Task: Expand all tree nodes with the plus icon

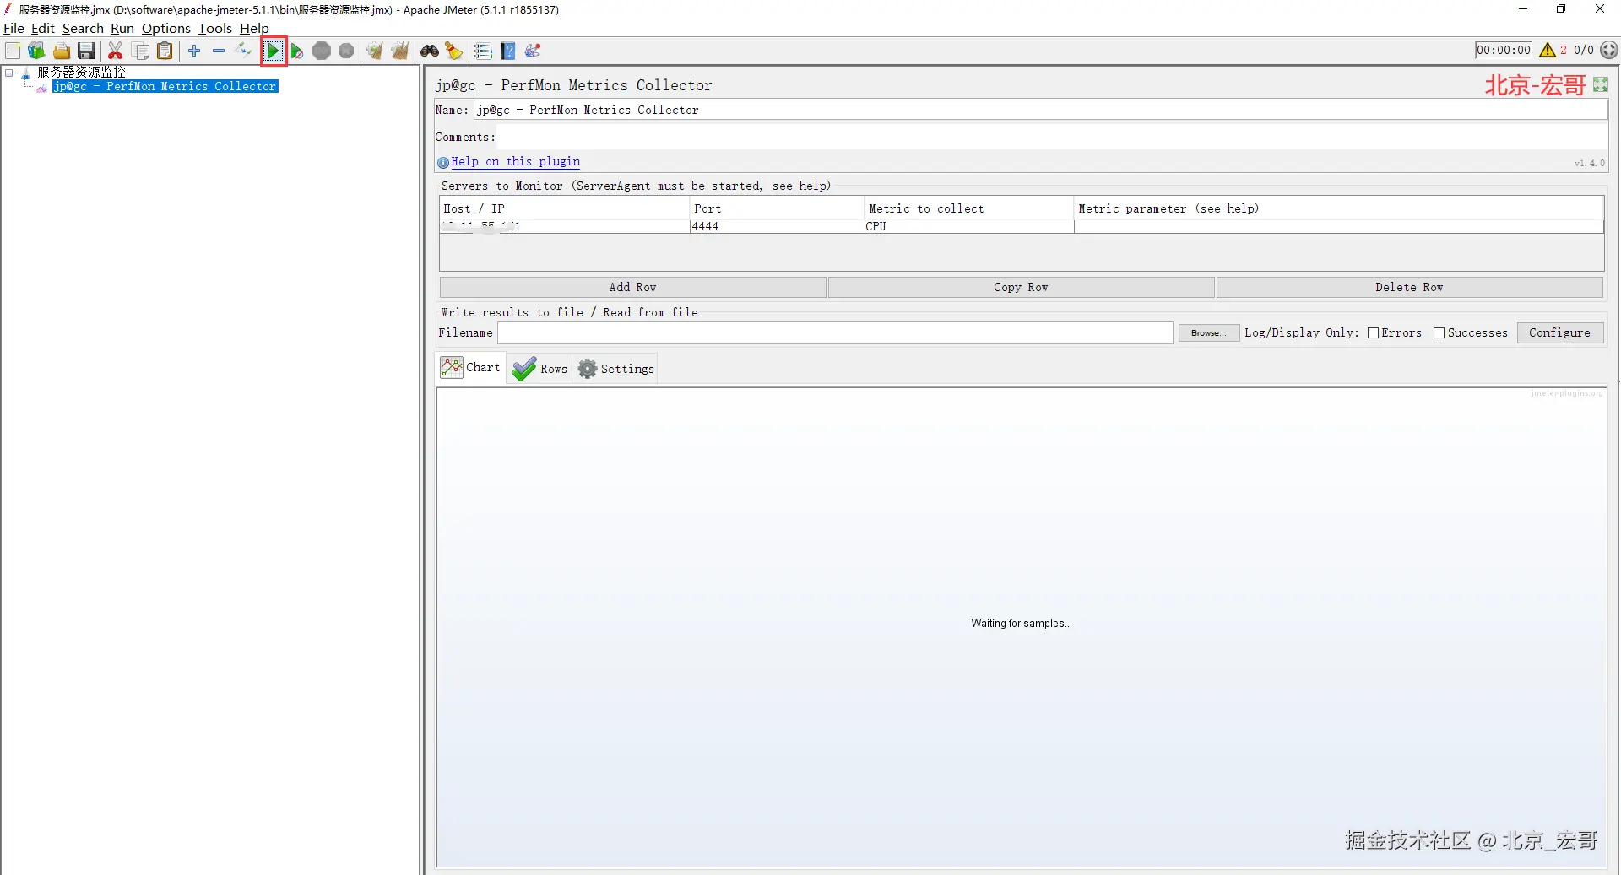Action: (x=194, y=51)
